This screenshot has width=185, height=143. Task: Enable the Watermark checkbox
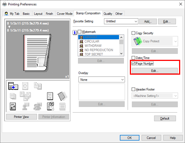point(80,32)
